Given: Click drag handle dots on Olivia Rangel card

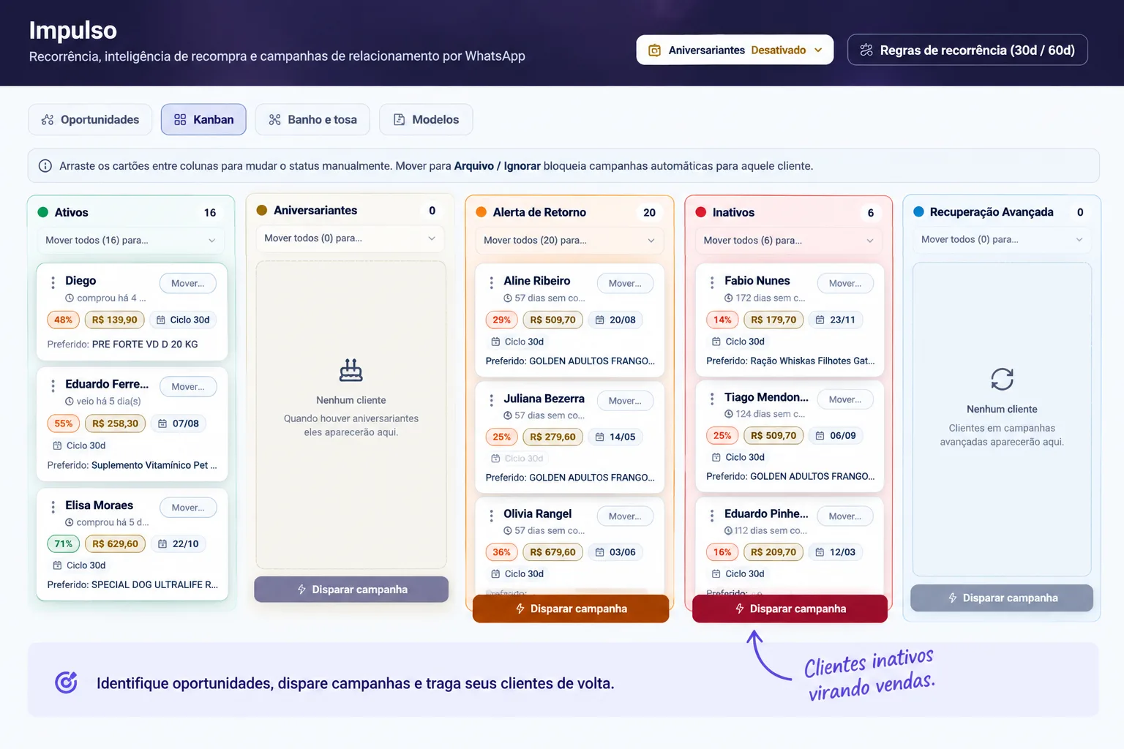Looking at the screenshot, I should [491, 516].
